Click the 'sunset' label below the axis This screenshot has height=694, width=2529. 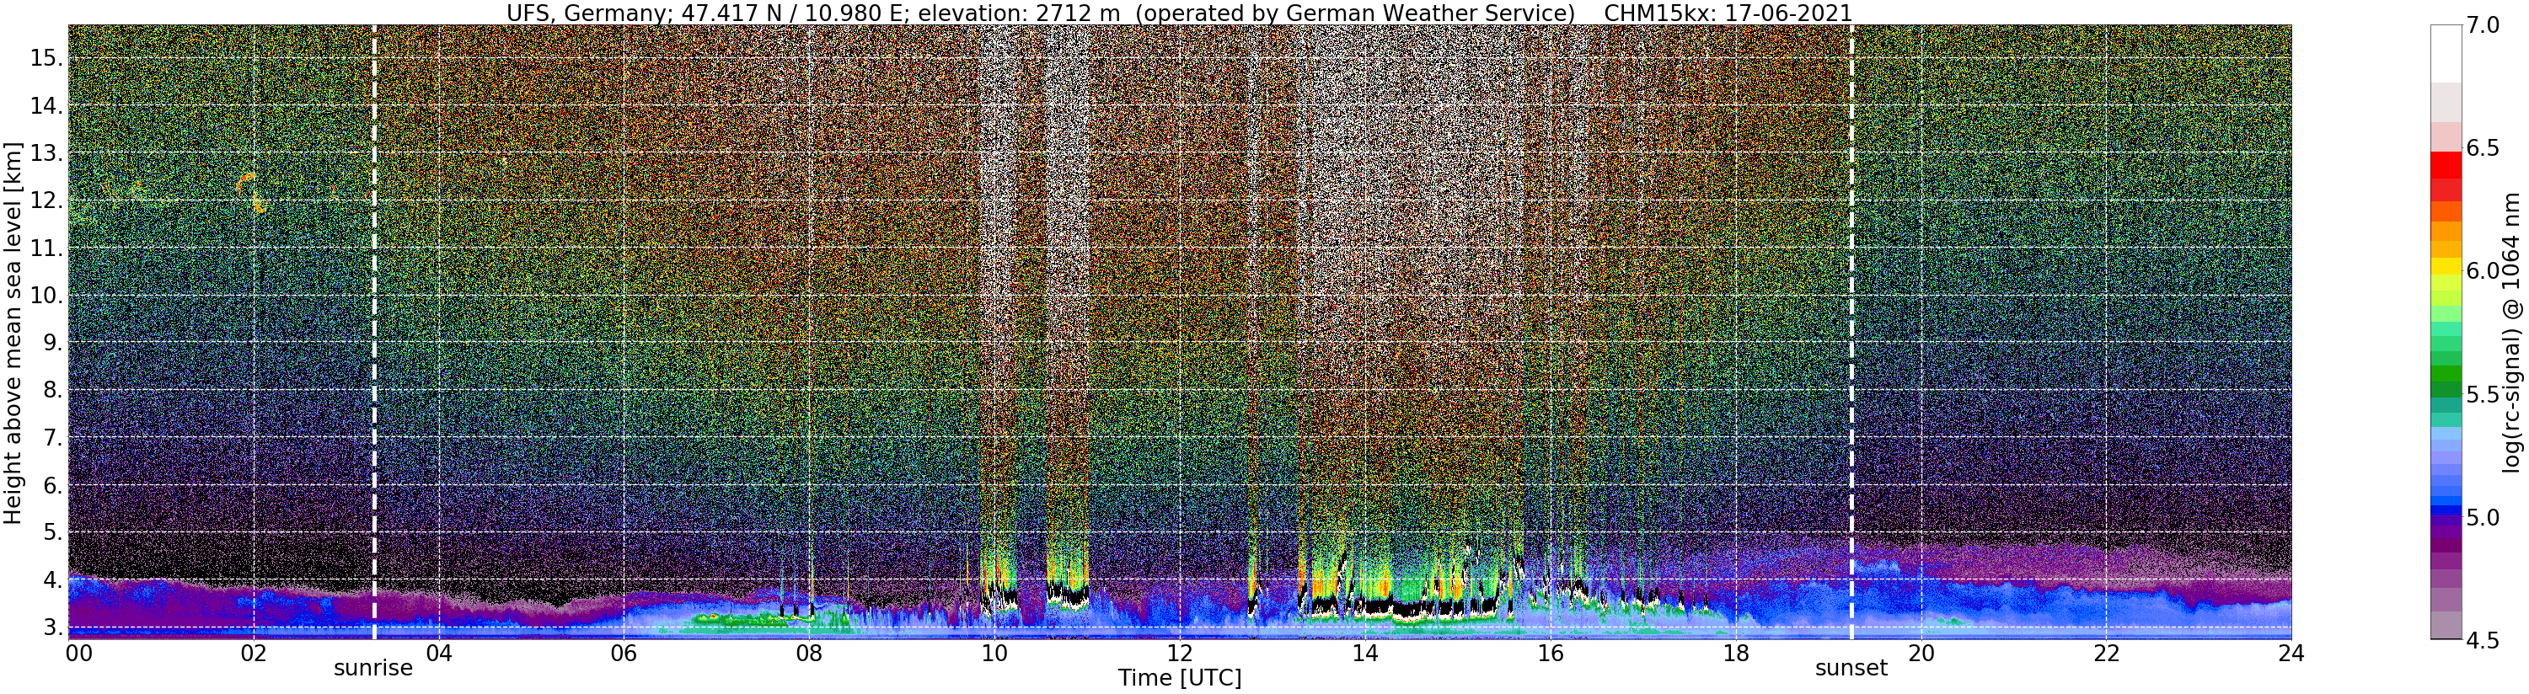click(x=1851, y=669)
